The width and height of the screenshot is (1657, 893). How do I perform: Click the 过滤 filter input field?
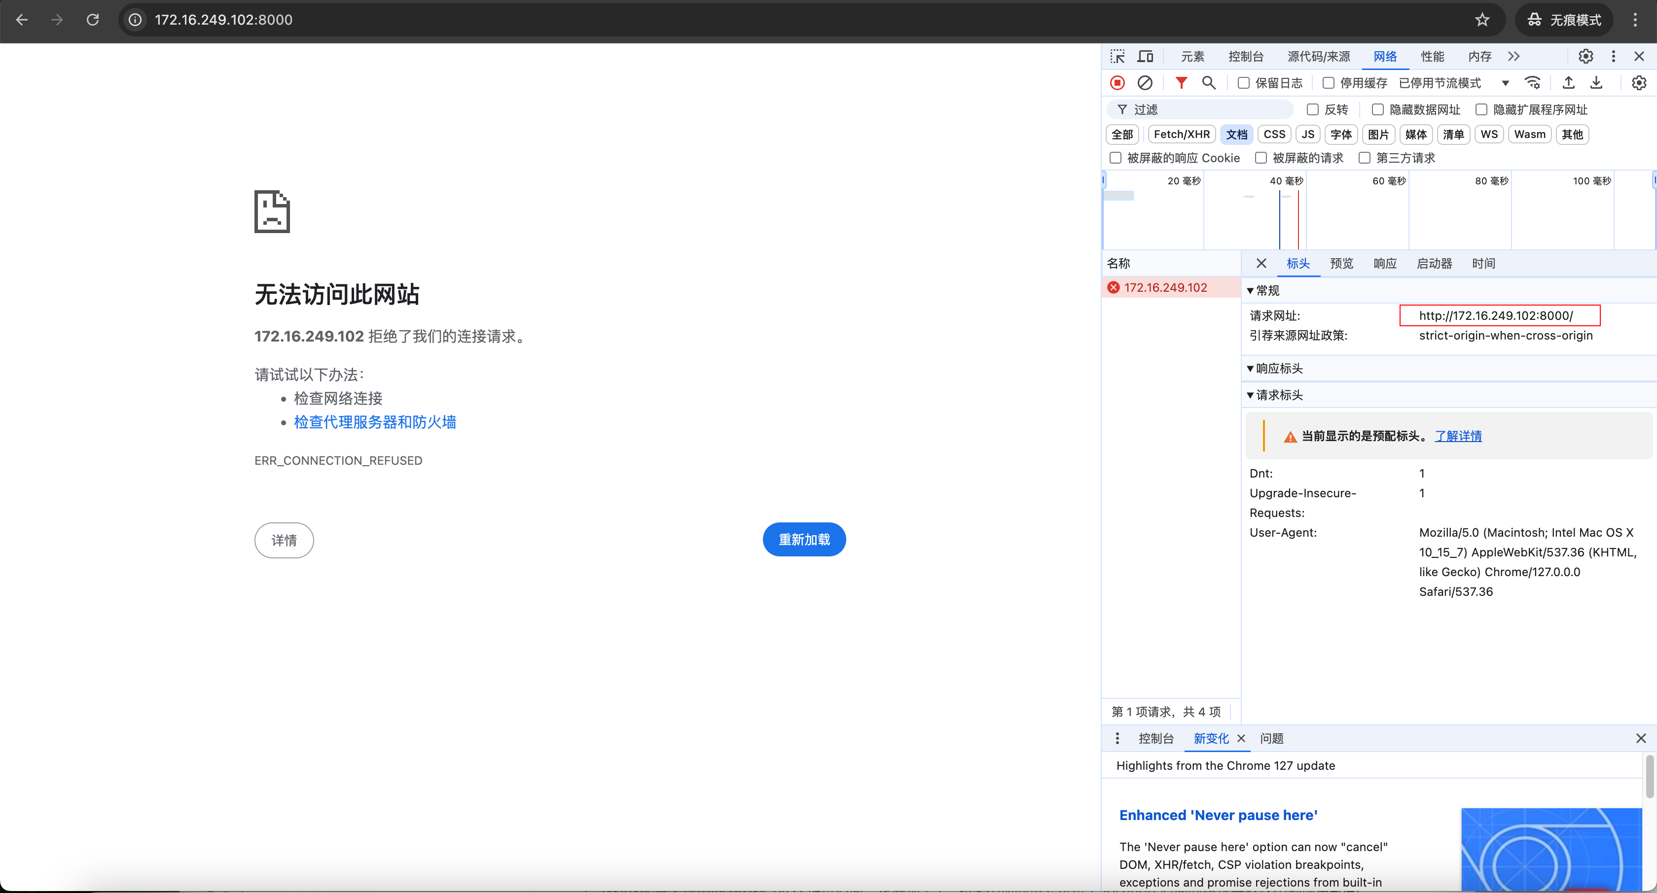coord(1200,110)
